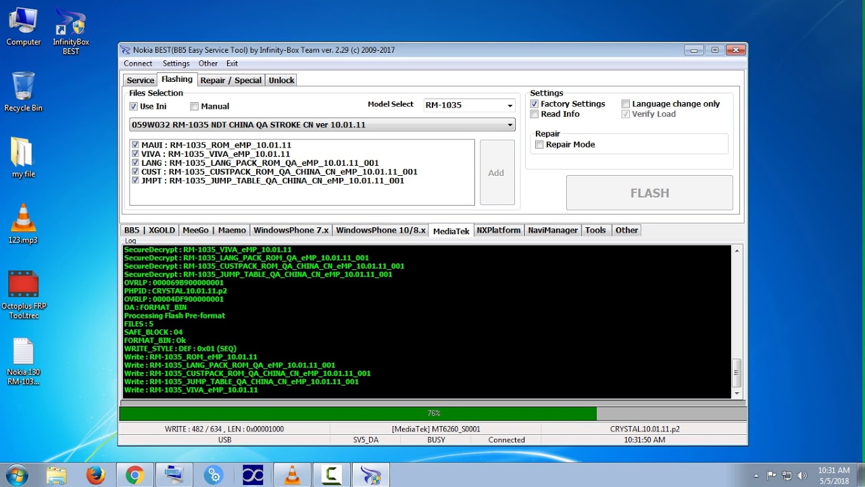
Task: Open the infinity symbol taskbar app
Action: pyautogui.click(x=253, y=476)
